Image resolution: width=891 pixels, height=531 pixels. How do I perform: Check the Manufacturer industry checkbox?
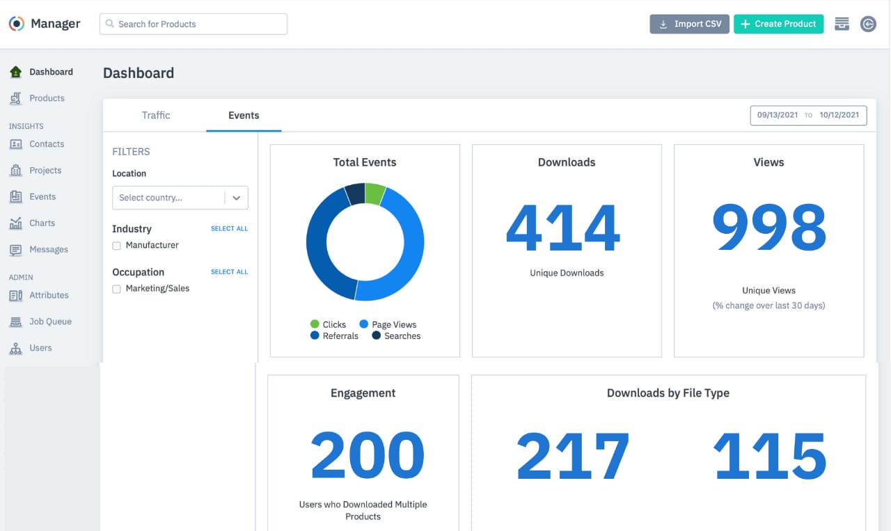point(117,246)
